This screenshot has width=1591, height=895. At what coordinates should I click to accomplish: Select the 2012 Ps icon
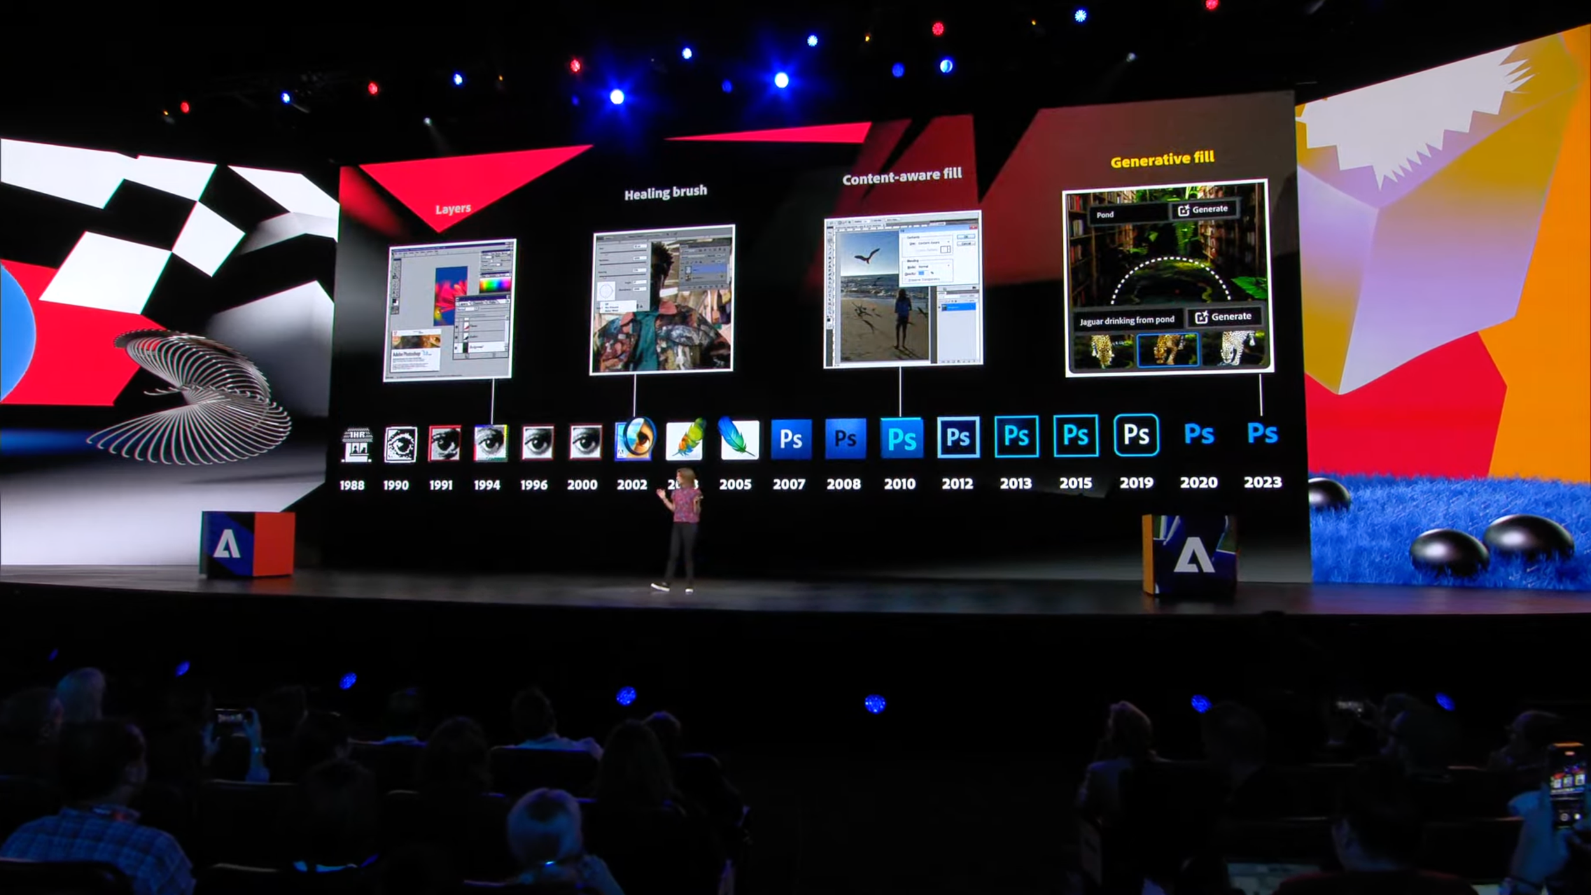coord(958,437)
